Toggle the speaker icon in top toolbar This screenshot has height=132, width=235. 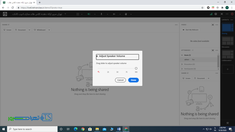click(x=88, y=14)
